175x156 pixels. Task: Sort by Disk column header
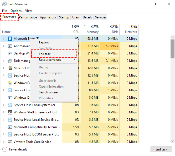(110, 29)
